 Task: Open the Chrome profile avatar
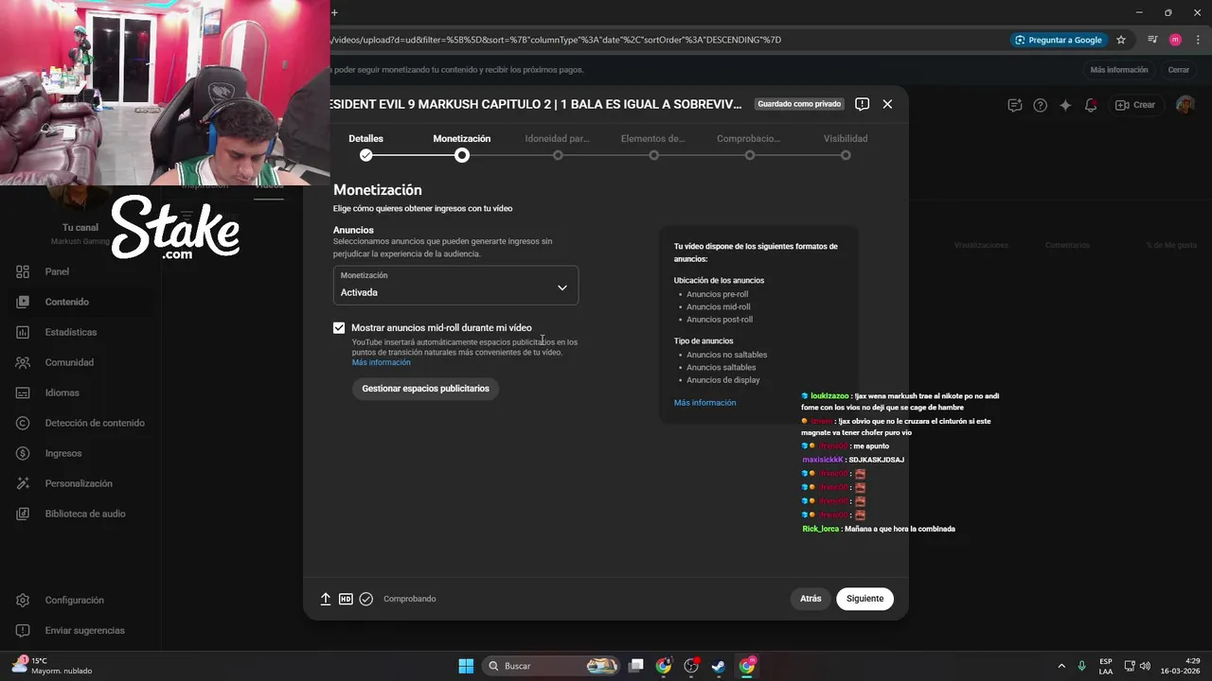pos(1175,40)
